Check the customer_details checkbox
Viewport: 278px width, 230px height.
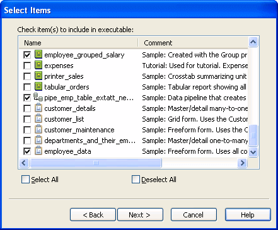(x=27, y=108)
